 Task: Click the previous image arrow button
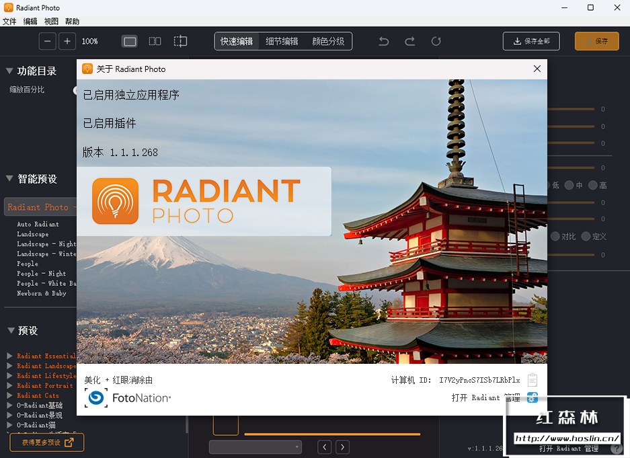click(325, 447)
